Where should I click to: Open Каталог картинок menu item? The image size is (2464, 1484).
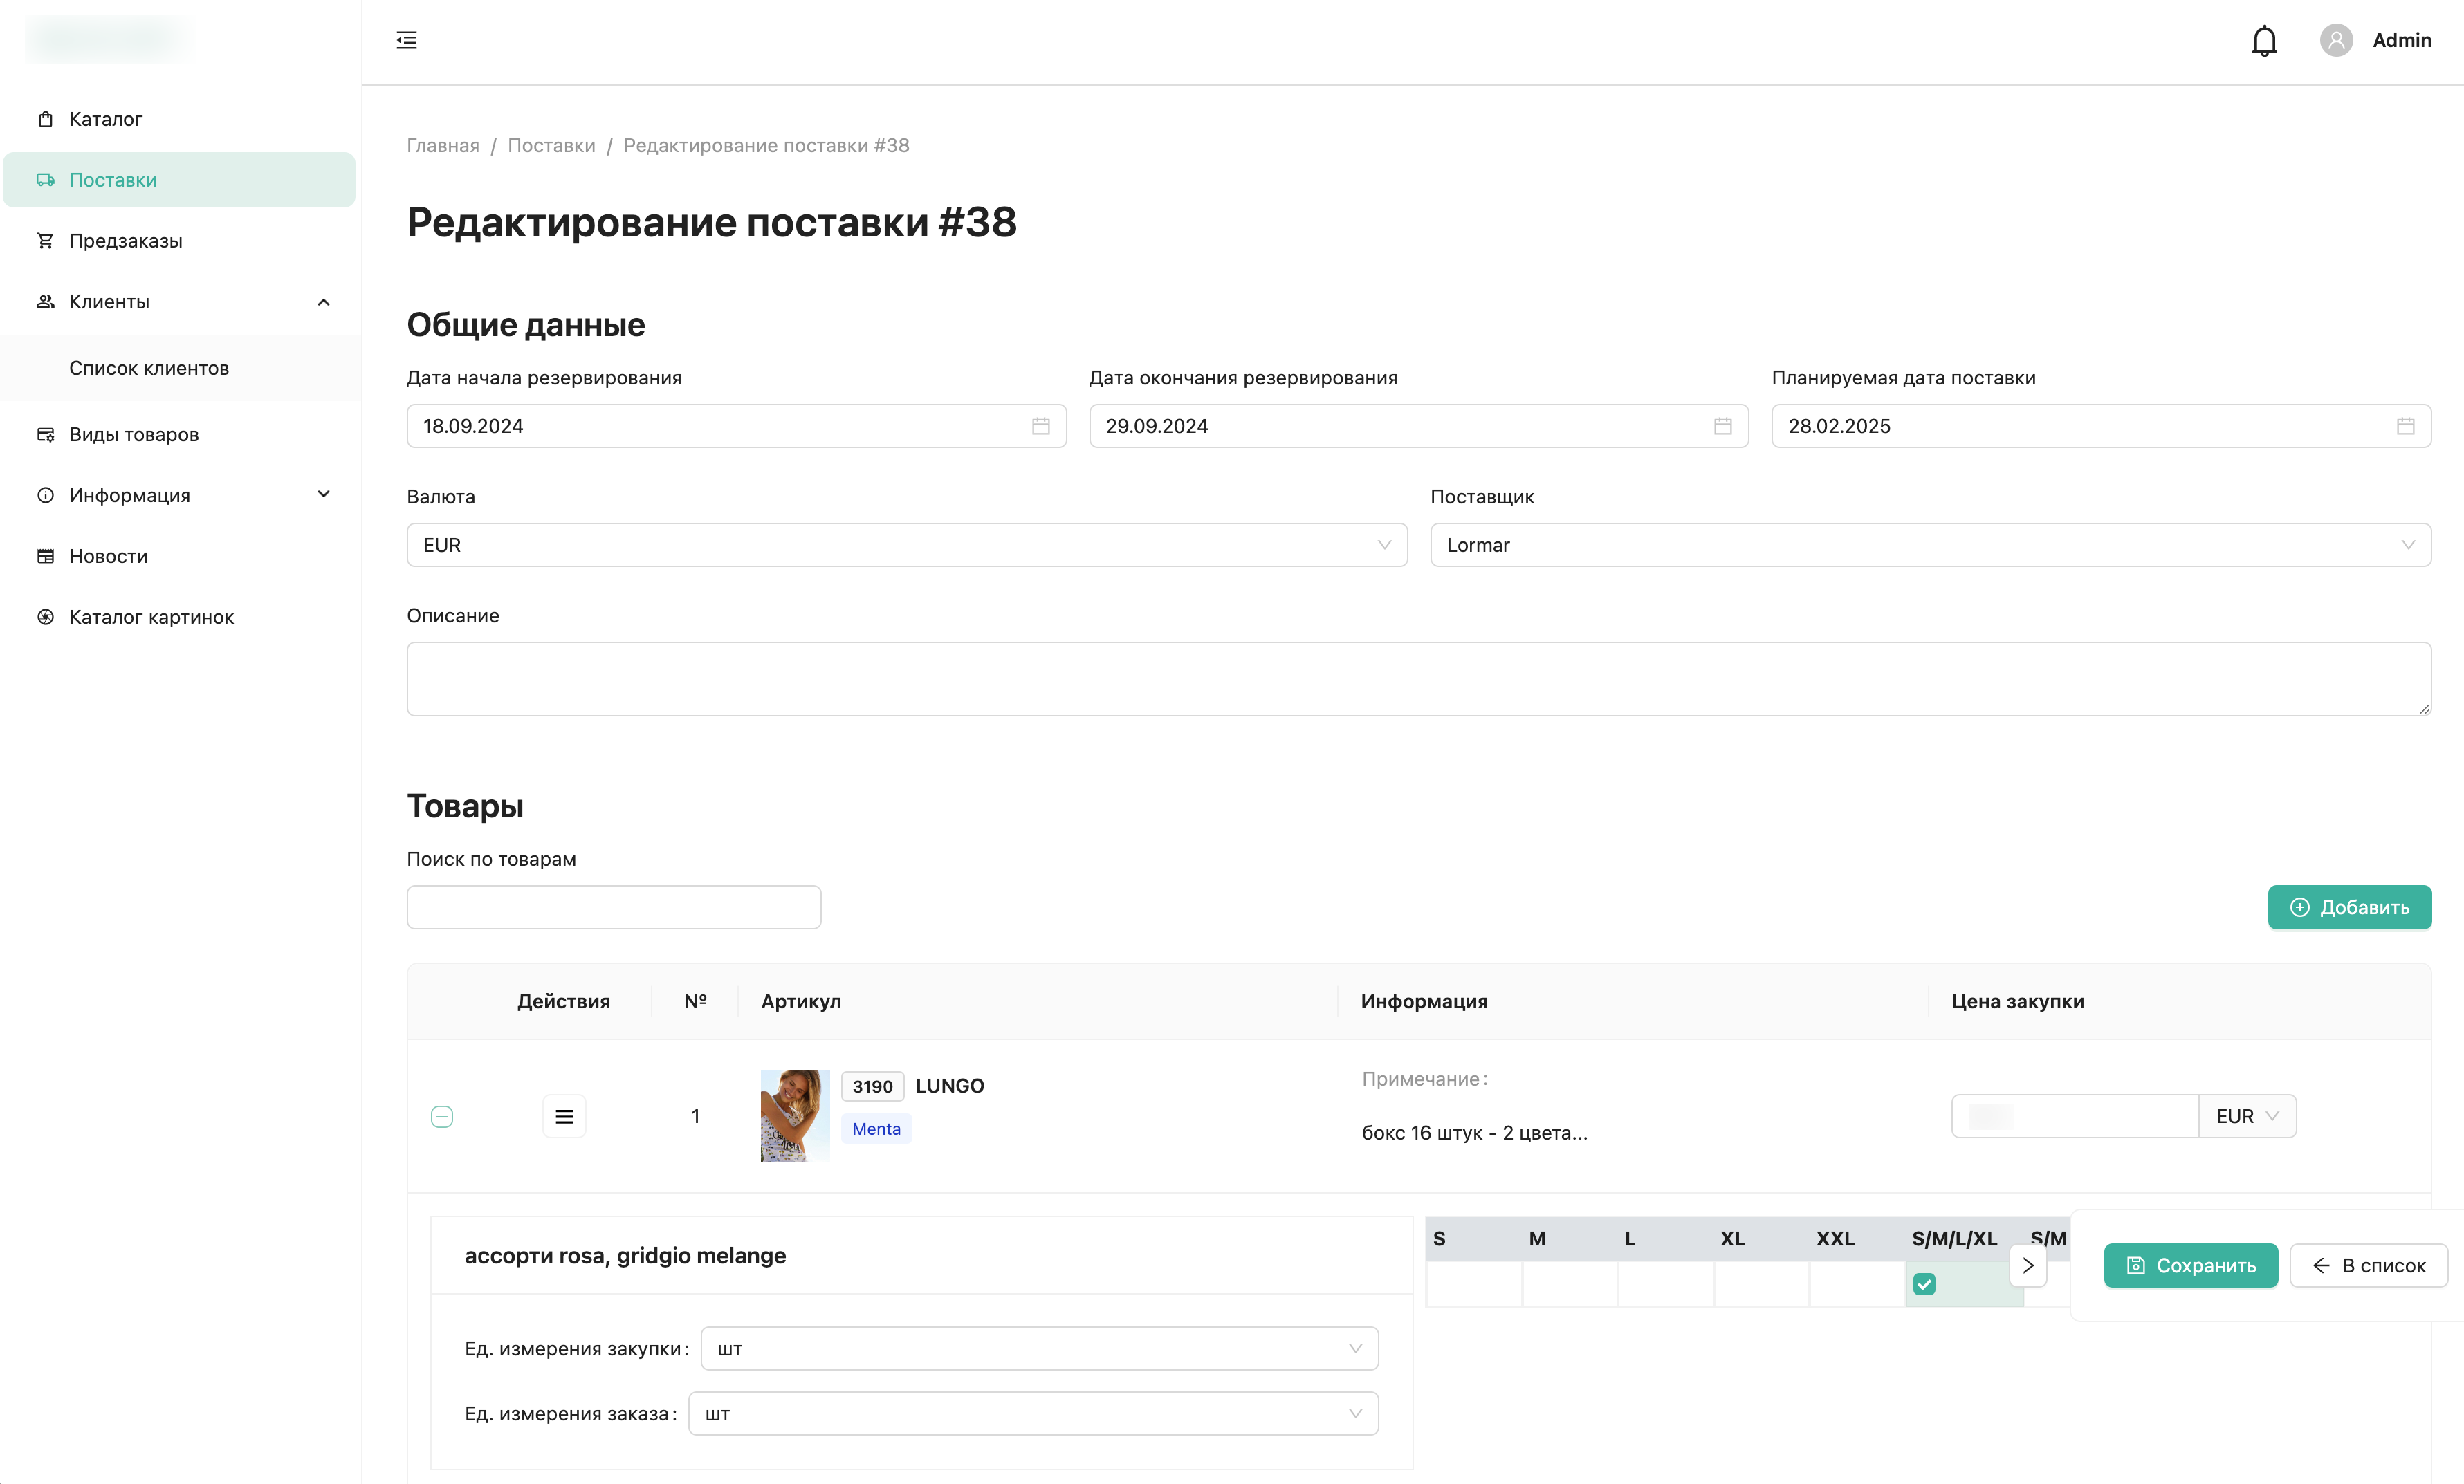(x=151, y=617)
